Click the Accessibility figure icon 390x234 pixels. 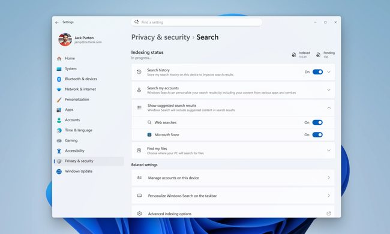point(59,151)
